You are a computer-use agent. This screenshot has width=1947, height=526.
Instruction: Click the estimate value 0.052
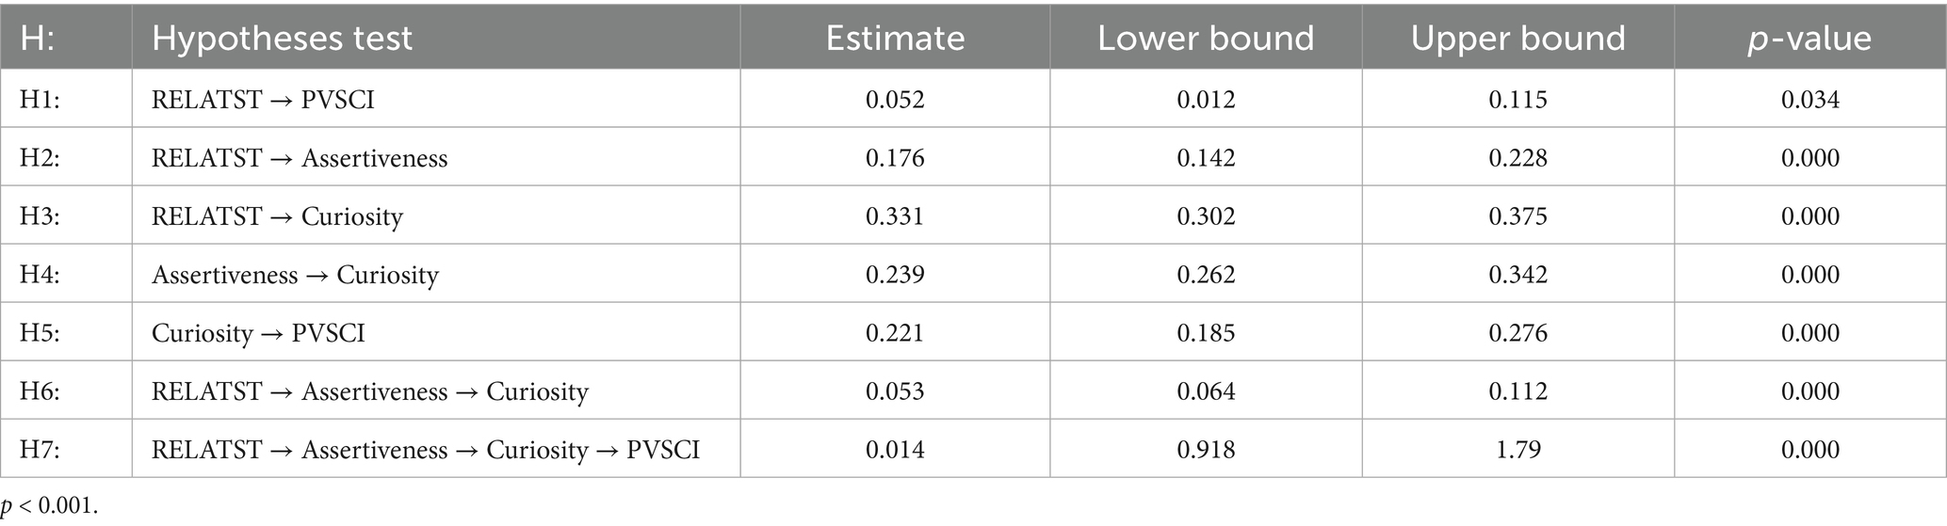(895, 100)
